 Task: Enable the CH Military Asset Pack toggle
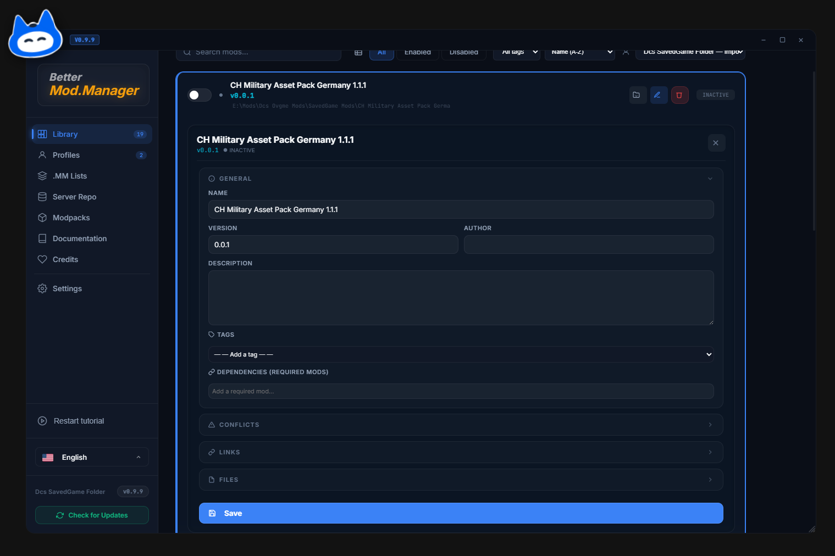pyautogui.click(x=200, y=95)
